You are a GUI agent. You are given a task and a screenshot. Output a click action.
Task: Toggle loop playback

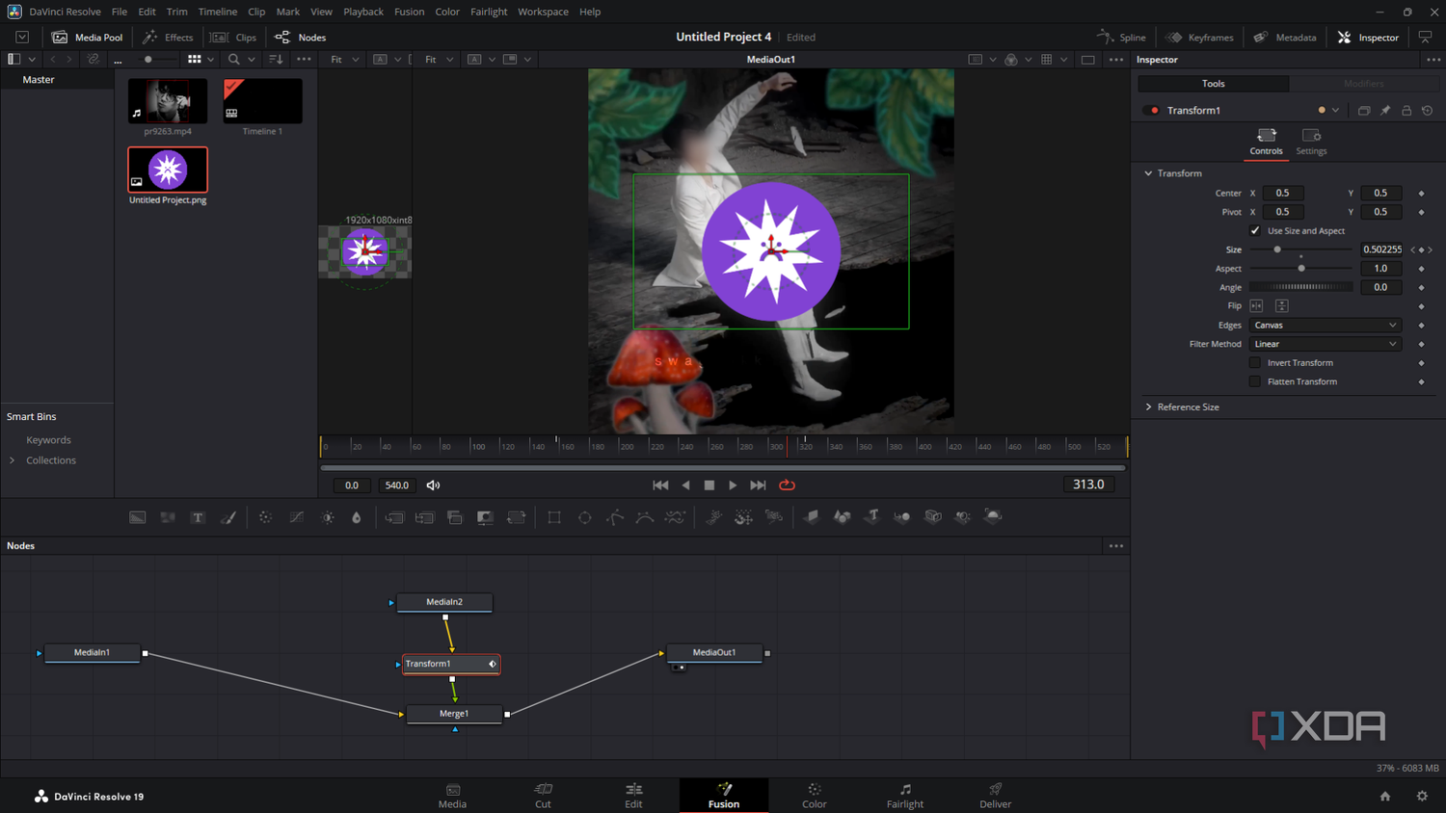click(x=787, y=485)
